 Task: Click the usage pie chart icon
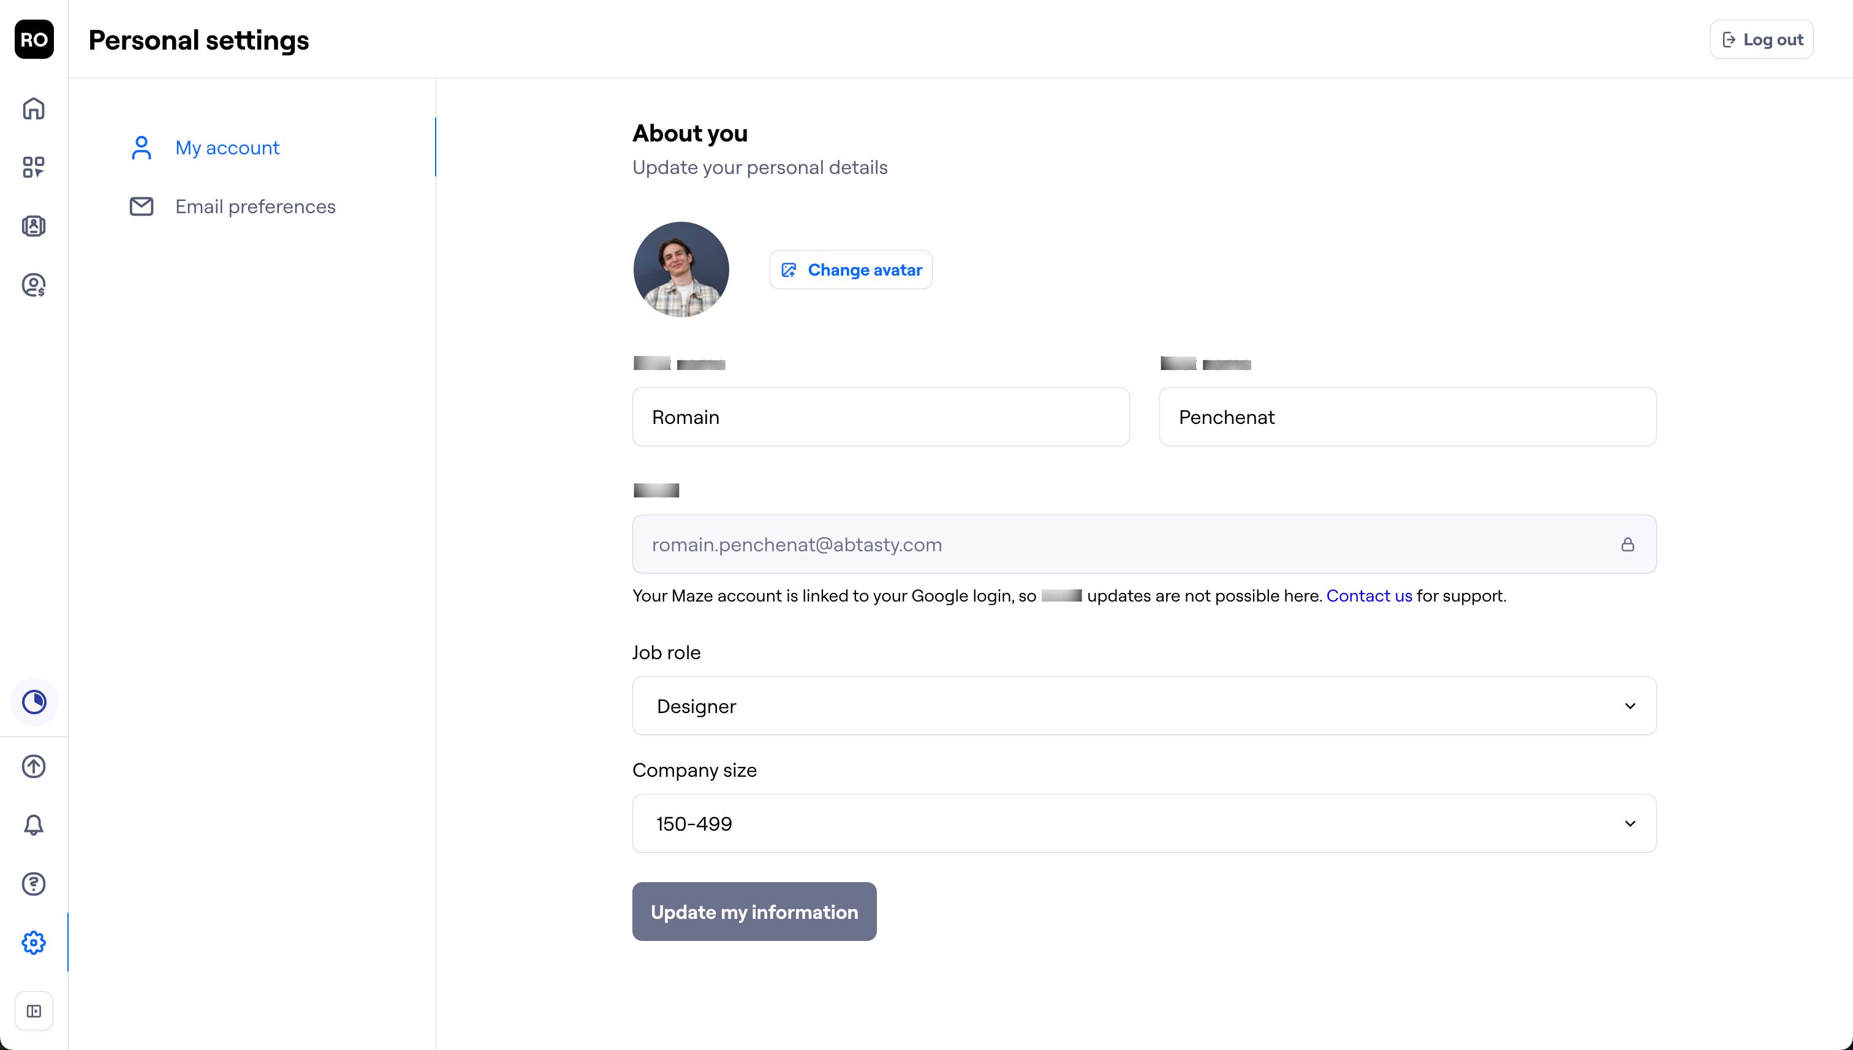(x=34, y=701)
